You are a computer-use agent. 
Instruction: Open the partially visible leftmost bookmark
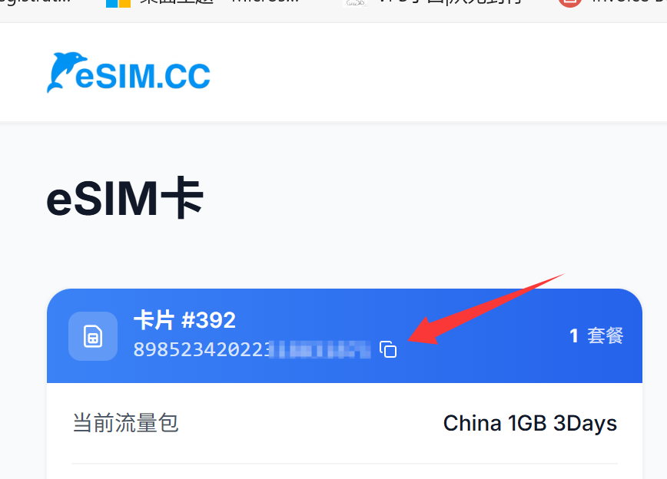[35, 2]
